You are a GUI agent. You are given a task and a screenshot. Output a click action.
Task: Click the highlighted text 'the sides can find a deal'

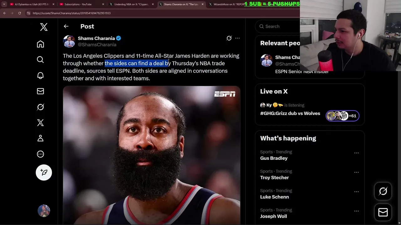pos(134,63)
